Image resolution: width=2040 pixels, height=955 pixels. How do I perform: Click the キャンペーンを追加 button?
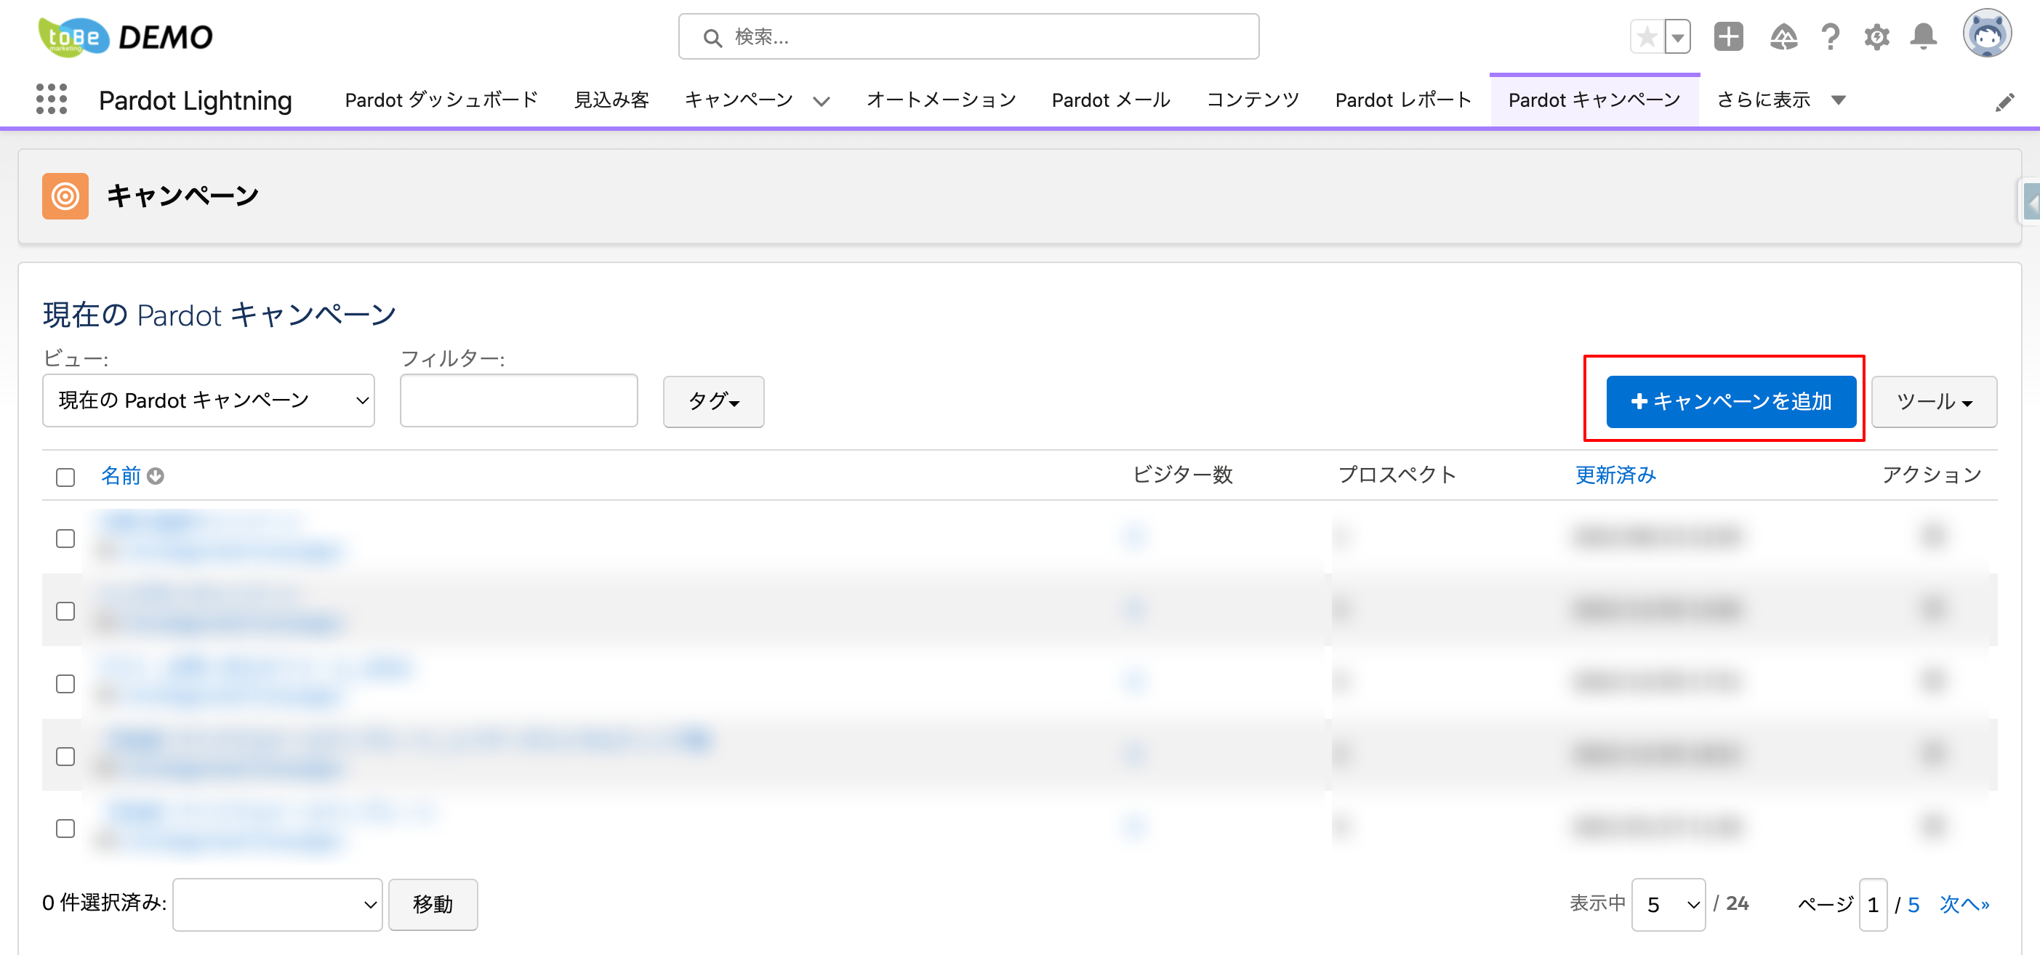pyautogui.click(x=1730, y=401)
